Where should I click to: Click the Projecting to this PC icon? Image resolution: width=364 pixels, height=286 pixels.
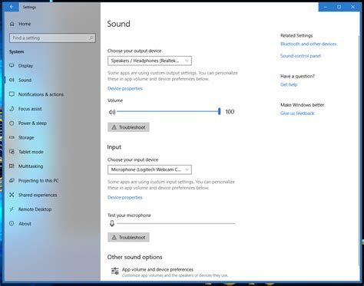12,180
